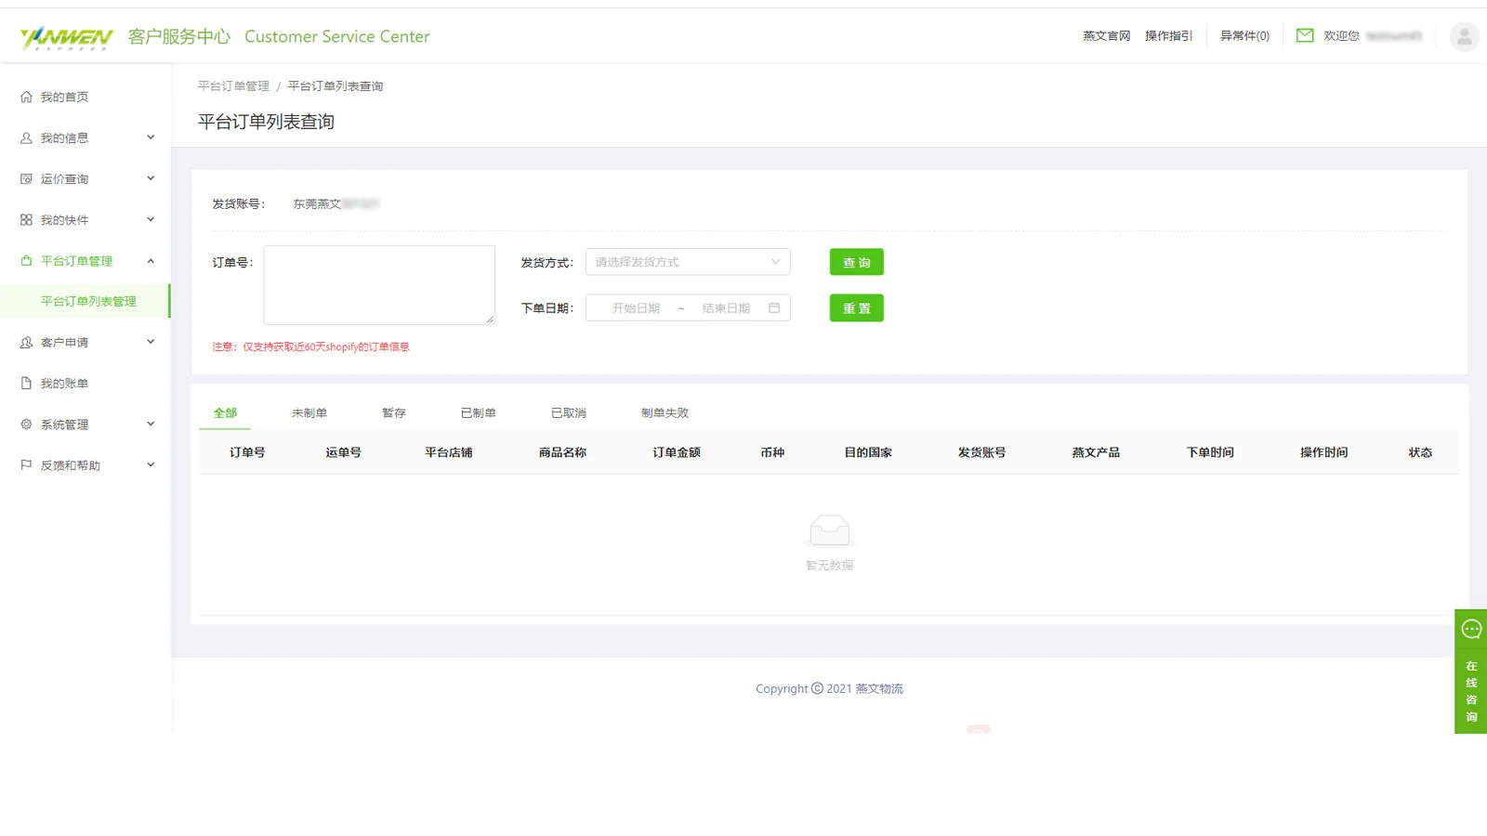Click the Yanwen logo
This screenshot has width=1487, height=836.
(66, 37)
